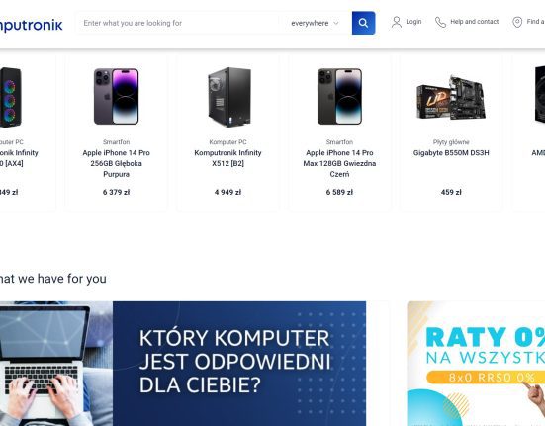The height and width of the screenshot is (426, 545).
Task: Open the Gigabyte B550M DS3H motherboard image
Action: (x=451, y=97)
